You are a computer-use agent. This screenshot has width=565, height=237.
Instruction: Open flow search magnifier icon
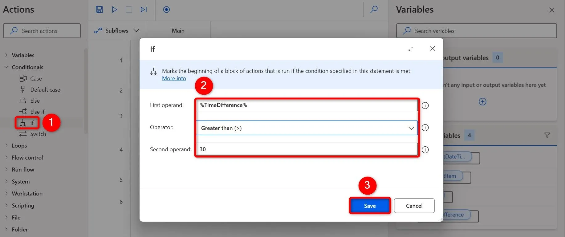374,10
